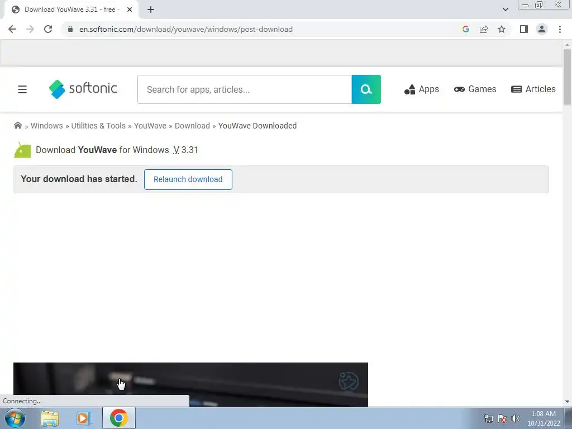
Task: Click the version V 3.31 label
Action: pos(185,150)
